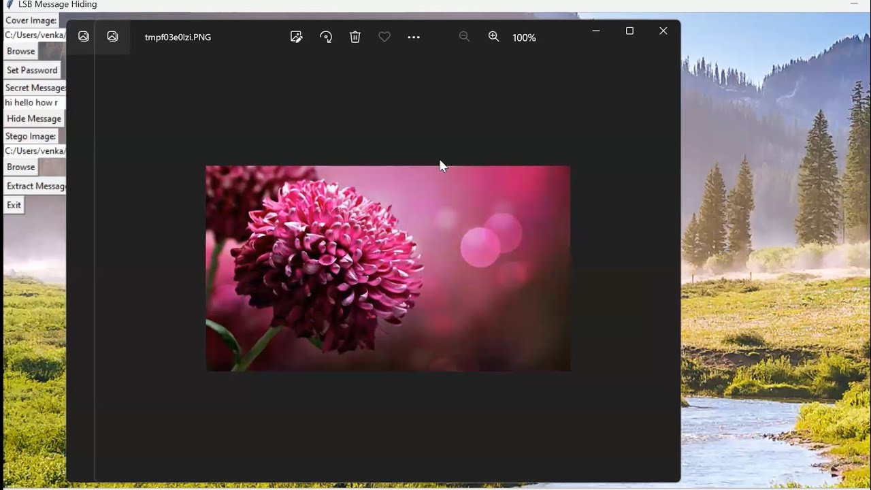Click the Extract Message button
Image resolution: width=871 pixels, height=490 pixels.
(35, 186)
